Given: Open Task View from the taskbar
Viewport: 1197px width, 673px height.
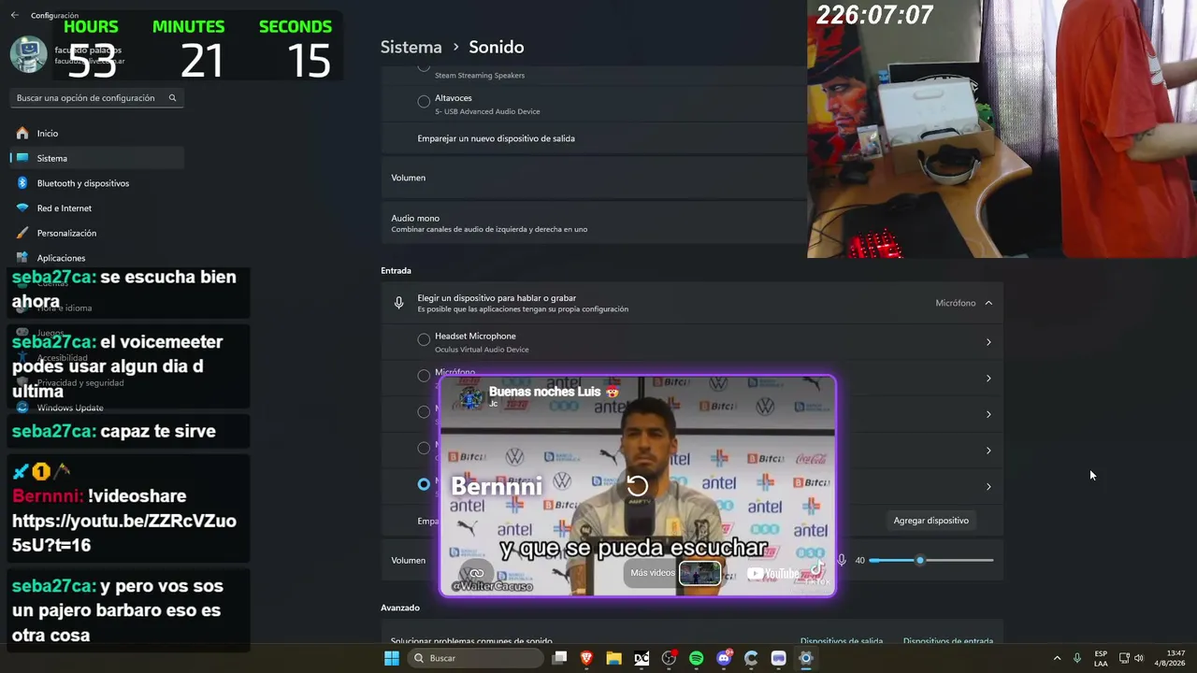Looking at the screenshot, I should click(559, 658).
